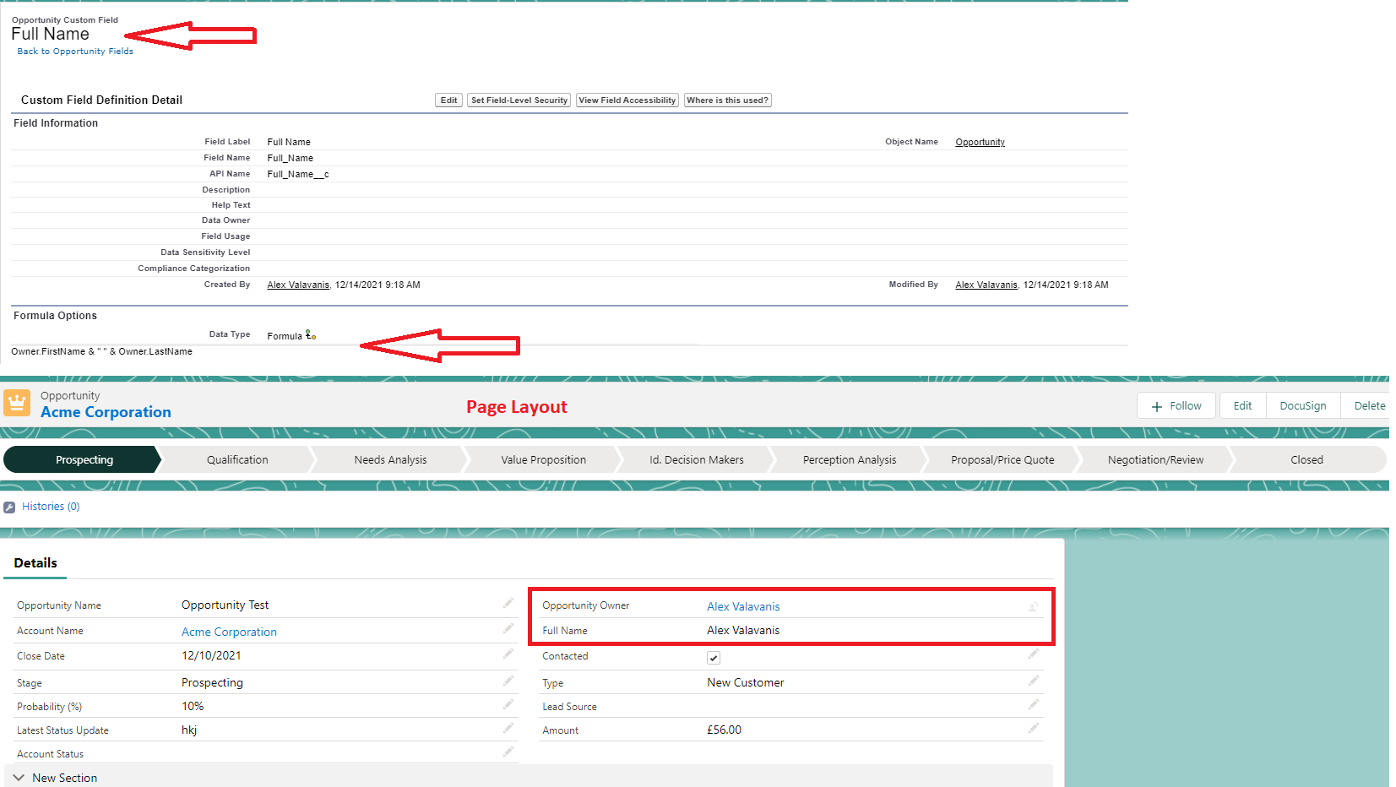
Task: Select the Qualification stage in path
Action: [x=237, y=460]
